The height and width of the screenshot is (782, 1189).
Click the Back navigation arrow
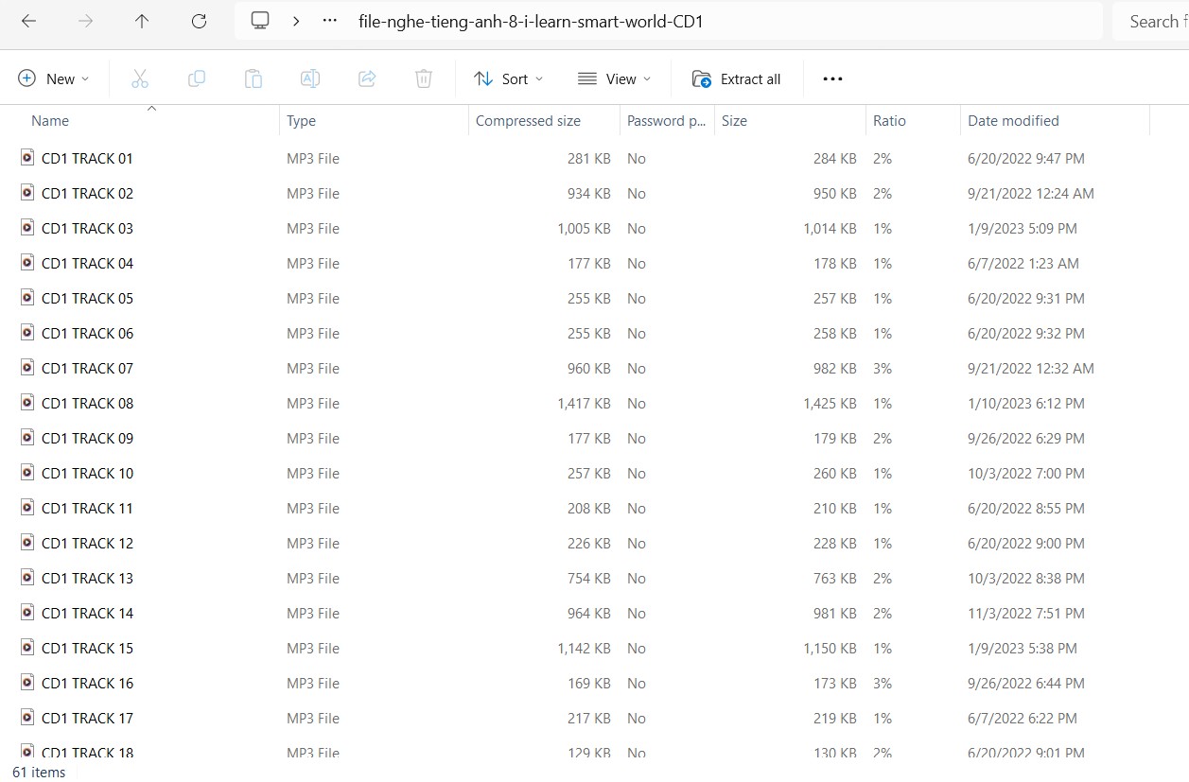point(28,21)
